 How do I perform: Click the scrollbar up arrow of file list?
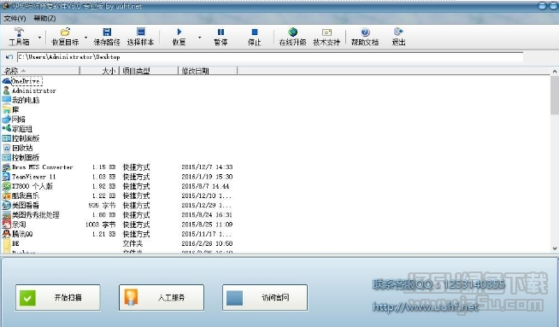(555, 71)
